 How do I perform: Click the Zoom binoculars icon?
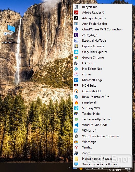76,153
